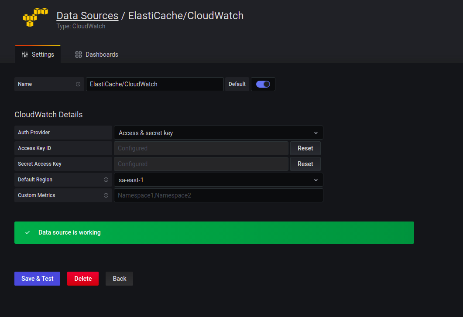Screen dimensions: 463x317
Task: Open the Data Sources breadcrumb link
Action: [x=87, y=16]
